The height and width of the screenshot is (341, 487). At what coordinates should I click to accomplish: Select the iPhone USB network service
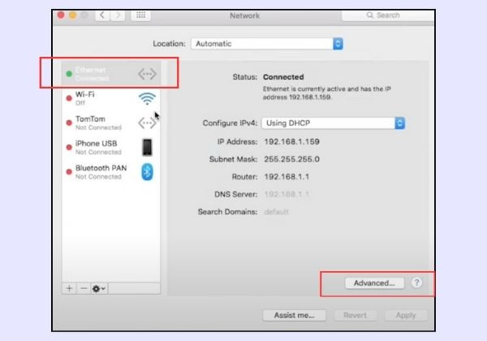click(x=111, y=148)
